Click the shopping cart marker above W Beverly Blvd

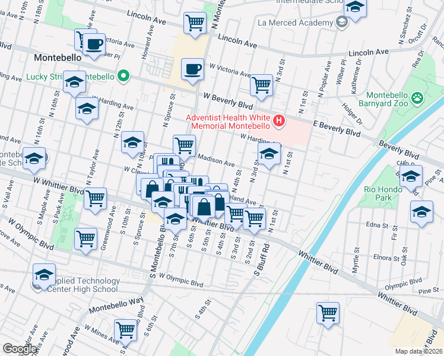point(261,85)
